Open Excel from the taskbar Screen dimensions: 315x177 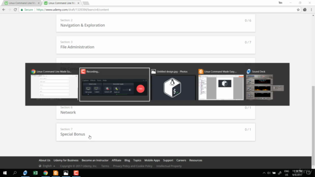tap(35, 173)
